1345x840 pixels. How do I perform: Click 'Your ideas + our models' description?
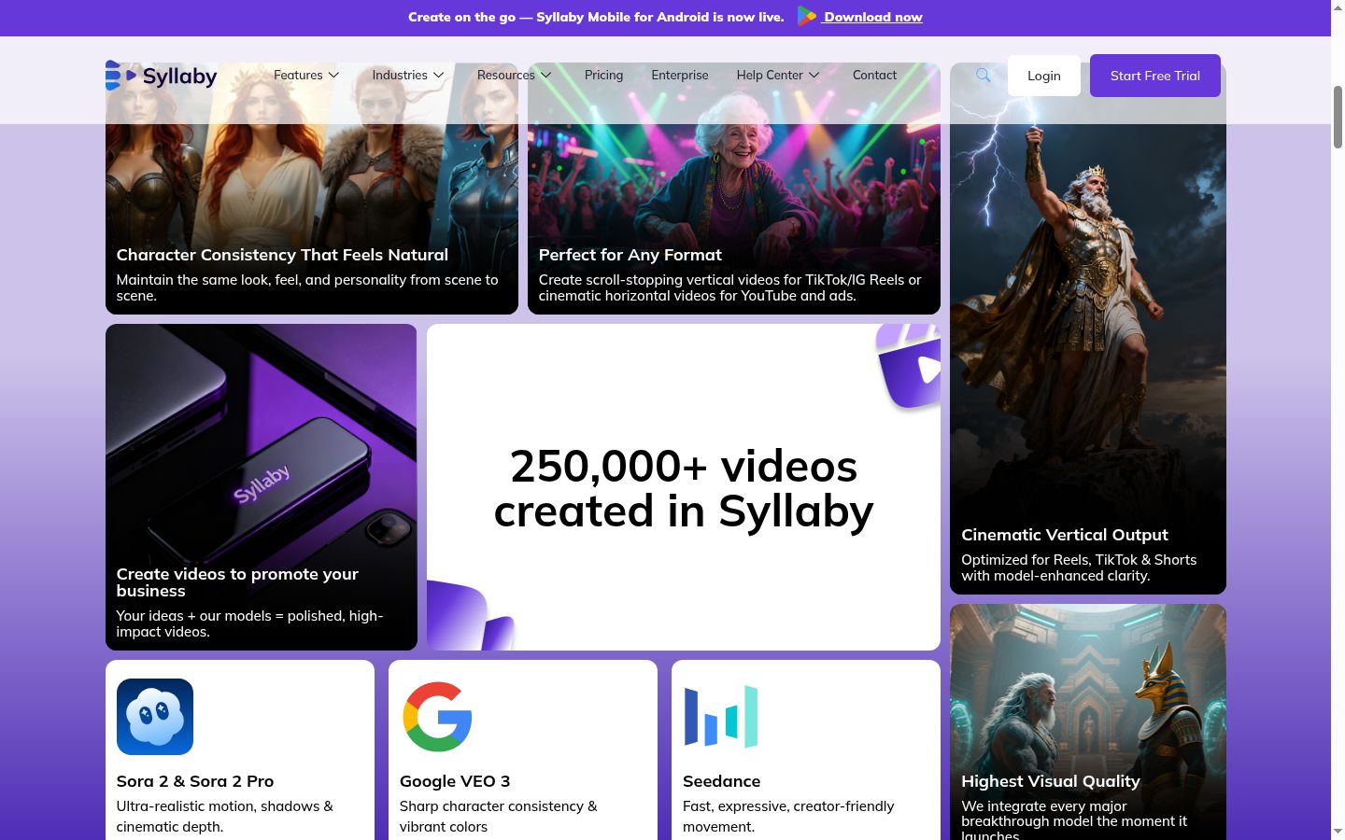(249, 623)
